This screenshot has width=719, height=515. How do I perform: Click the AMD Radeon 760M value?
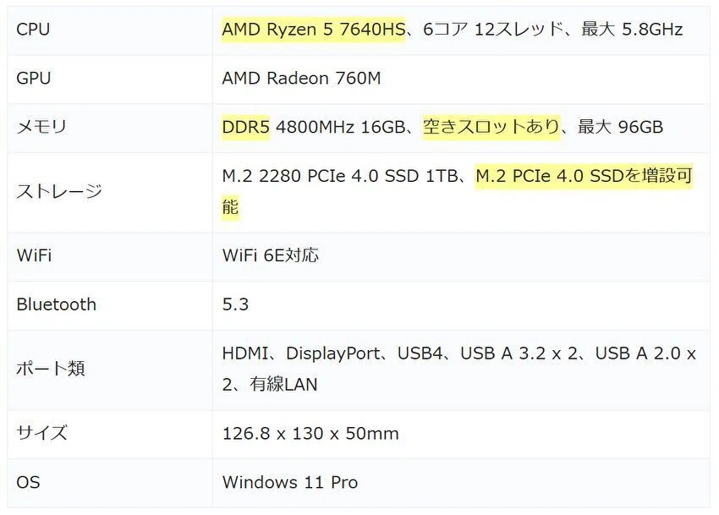pyautogui.click(x=301, y=79)
